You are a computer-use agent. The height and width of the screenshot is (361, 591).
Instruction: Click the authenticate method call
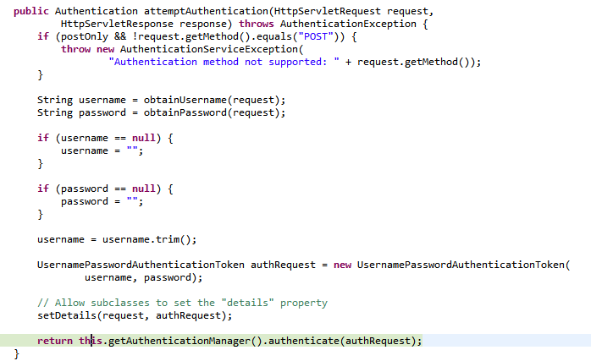(304, 341)
